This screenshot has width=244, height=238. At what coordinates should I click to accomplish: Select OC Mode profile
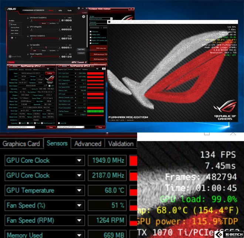tap(14, 24)
